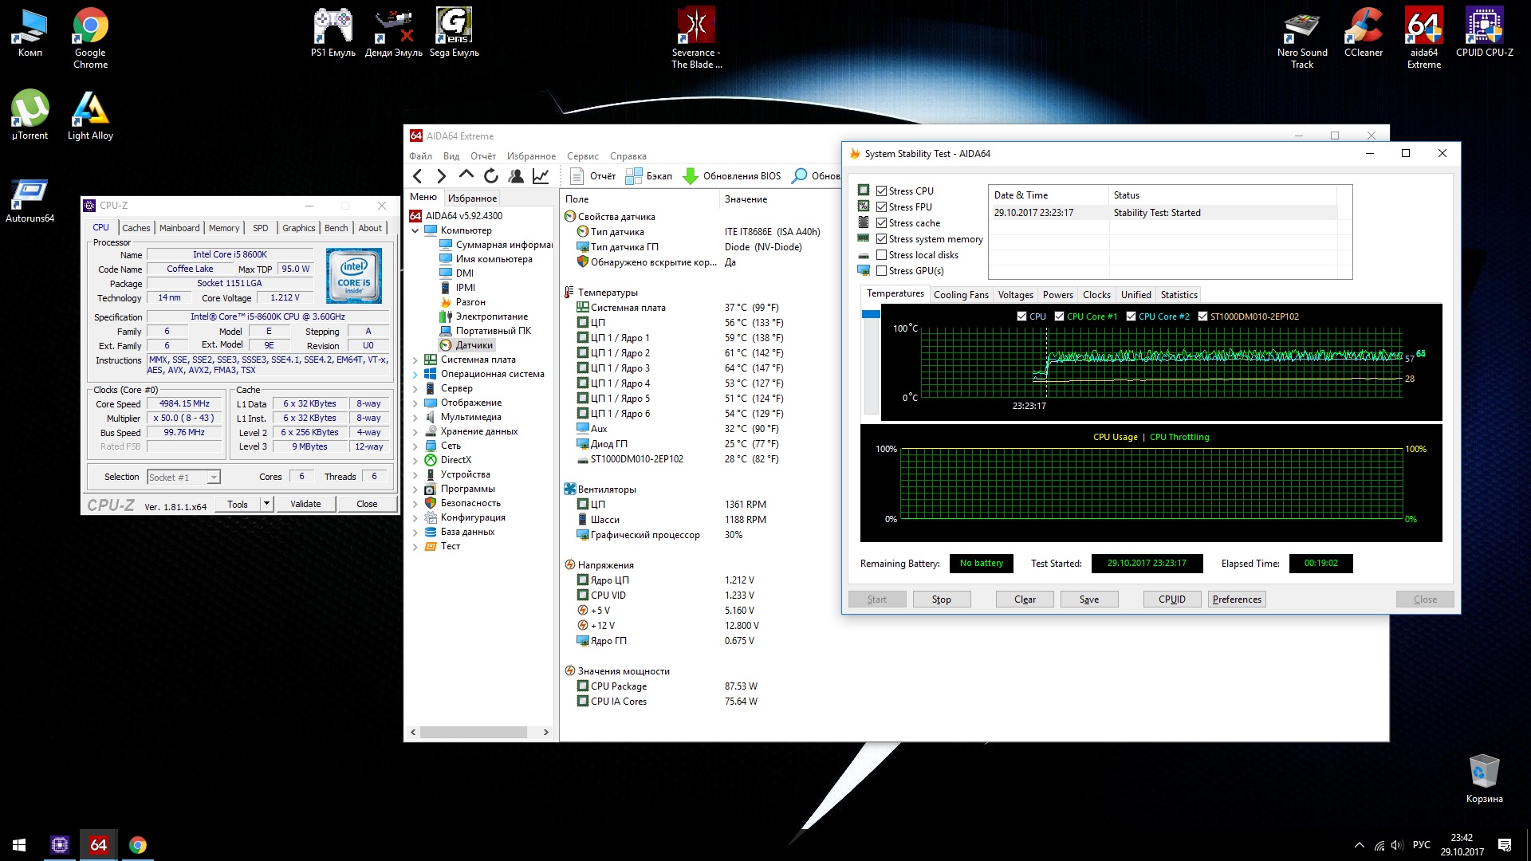The image size is (1531, 861).
Task: Open the Report (Отчёт) toolbar icon
Action: (578, 176)
